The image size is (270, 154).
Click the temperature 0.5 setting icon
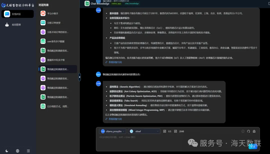coord(164,131)
